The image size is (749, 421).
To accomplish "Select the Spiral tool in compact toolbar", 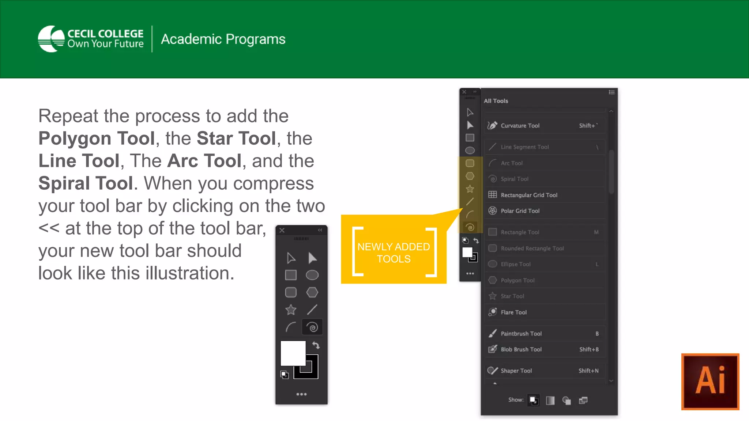I will [x=312, y=327].
